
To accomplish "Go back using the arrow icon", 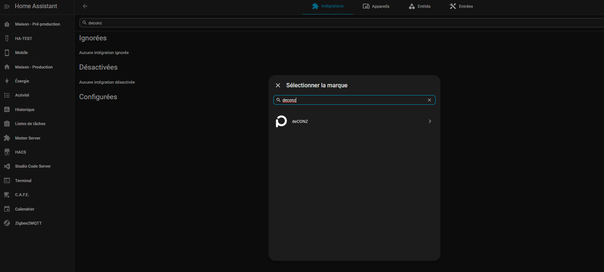I will (85, 6).
